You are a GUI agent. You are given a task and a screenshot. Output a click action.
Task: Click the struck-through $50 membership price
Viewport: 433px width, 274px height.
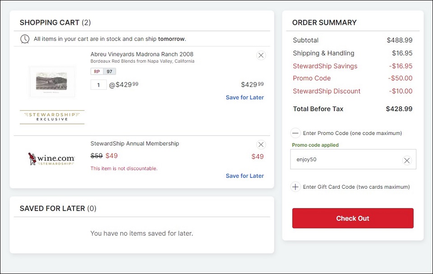coord(97,156)
